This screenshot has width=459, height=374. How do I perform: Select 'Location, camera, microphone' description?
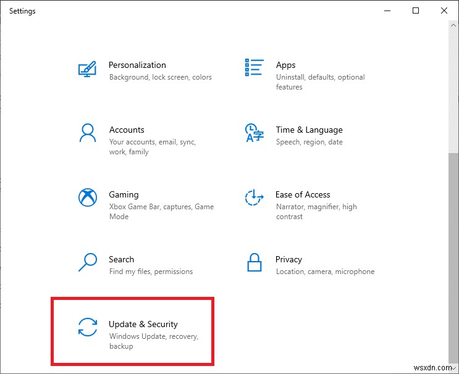325,272
